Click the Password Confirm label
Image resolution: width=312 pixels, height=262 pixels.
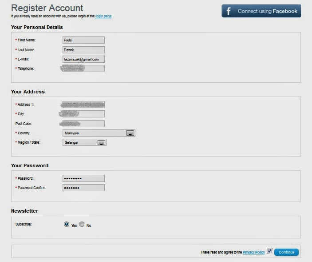32,188
